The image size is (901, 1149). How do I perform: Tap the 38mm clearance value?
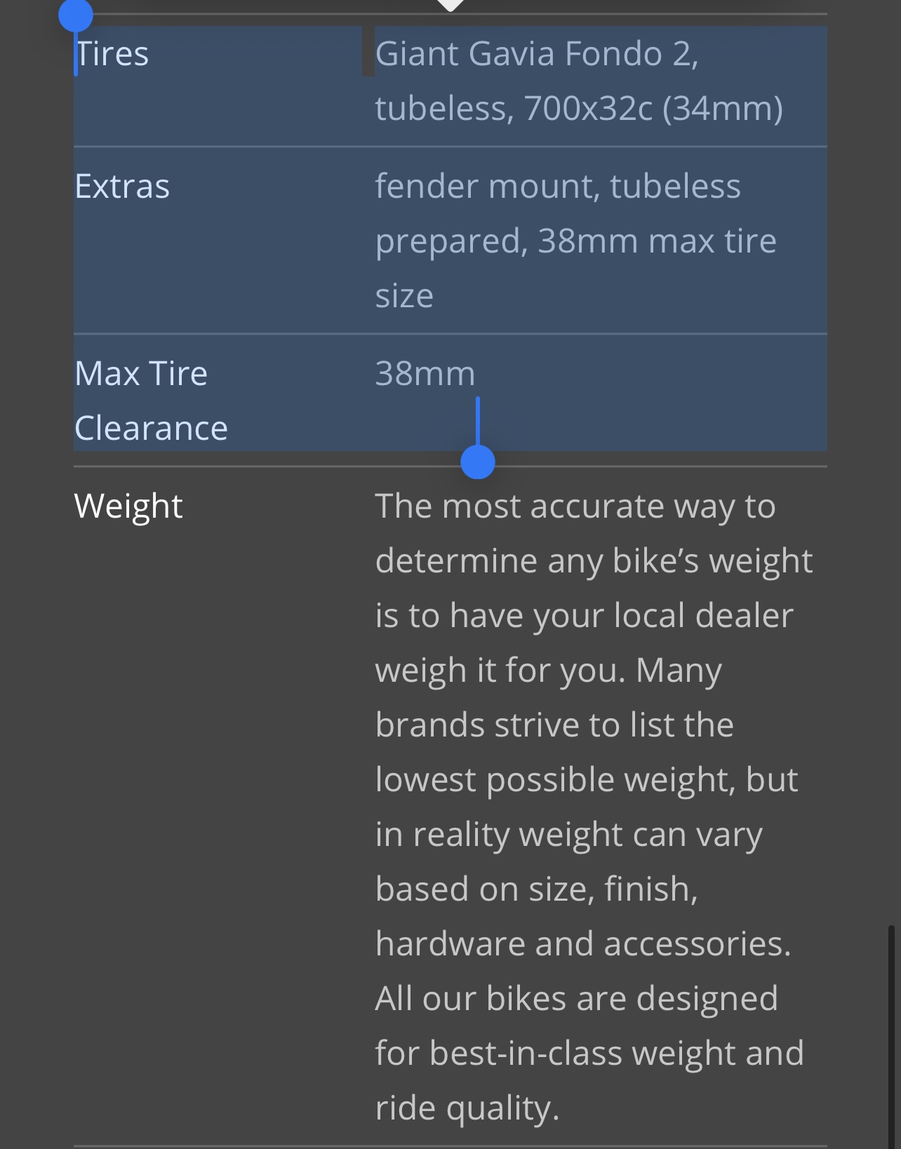coord(425,374)
